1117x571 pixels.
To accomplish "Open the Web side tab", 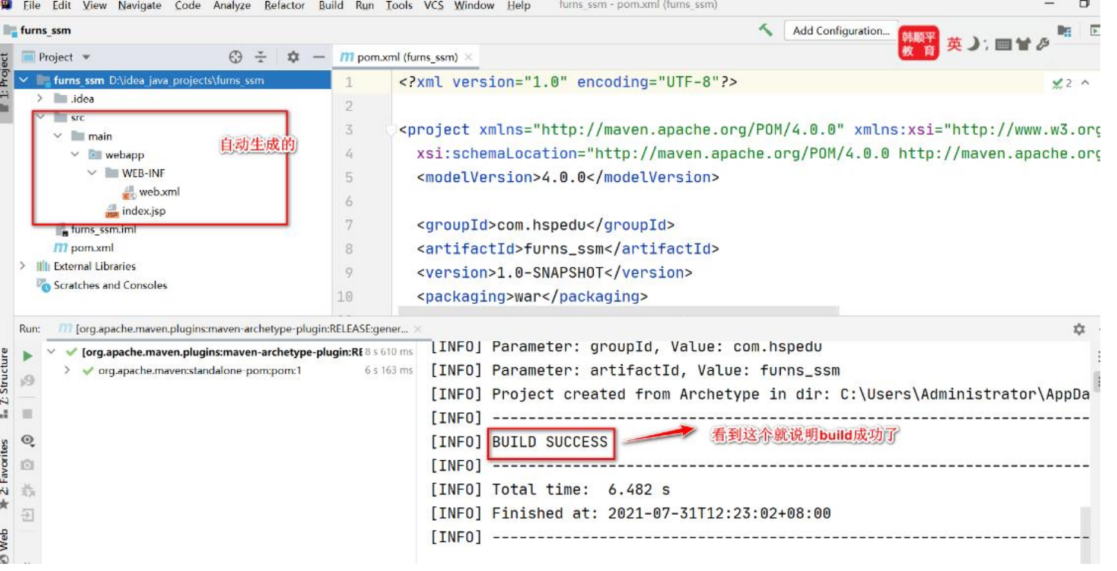I will point(5,546).
